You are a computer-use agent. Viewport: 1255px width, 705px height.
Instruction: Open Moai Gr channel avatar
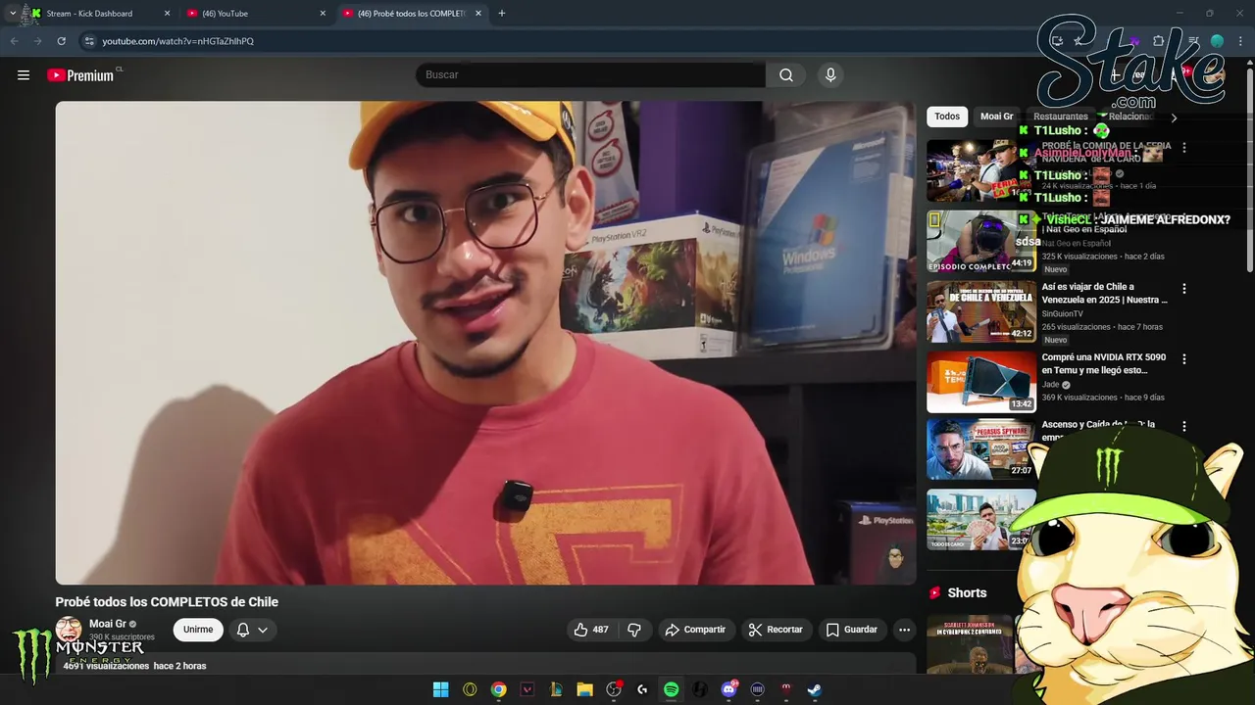pos(69,630)
